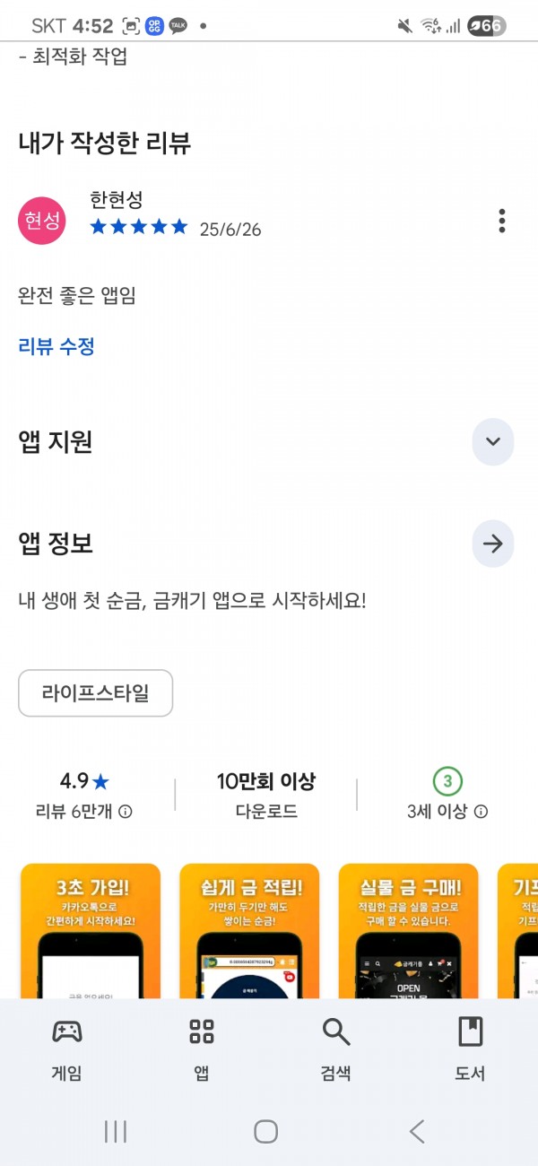Open the 도서 tab
Viewport: 538px width, 1166px height.
click(471, 1049)
